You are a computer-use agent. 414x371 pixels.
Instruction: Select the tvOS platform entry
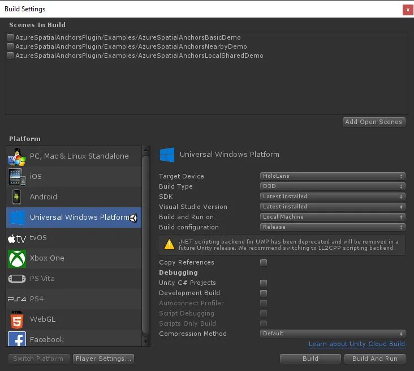tap(74, 238)
